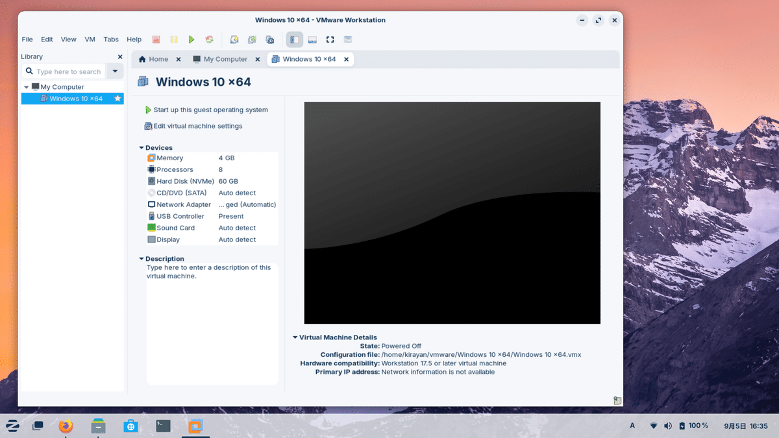Start up this guest operating system

pyautogui.click(x=206, y=110)
